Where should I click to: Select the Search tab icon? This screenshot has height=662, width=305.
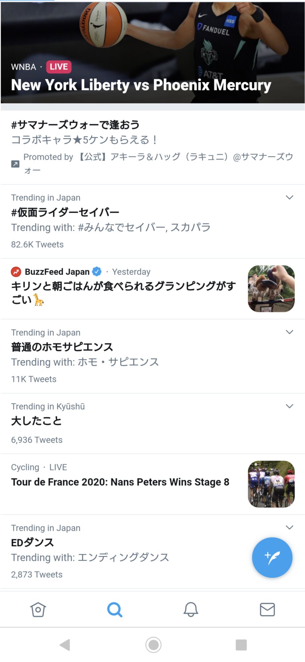point(115,609)
